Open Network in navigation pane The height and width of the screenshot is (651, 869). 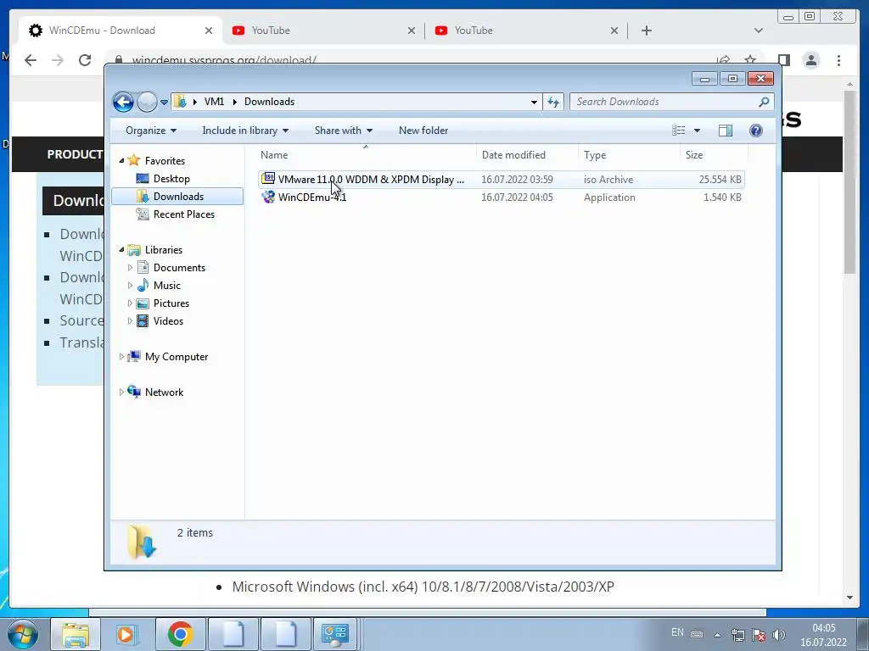(164, 392)
